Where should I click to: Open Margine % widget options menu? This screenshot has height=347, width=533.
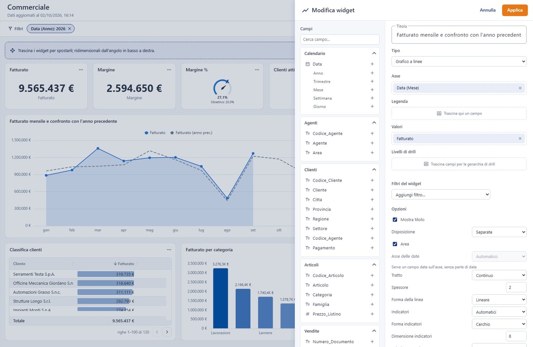pos(257,70)
